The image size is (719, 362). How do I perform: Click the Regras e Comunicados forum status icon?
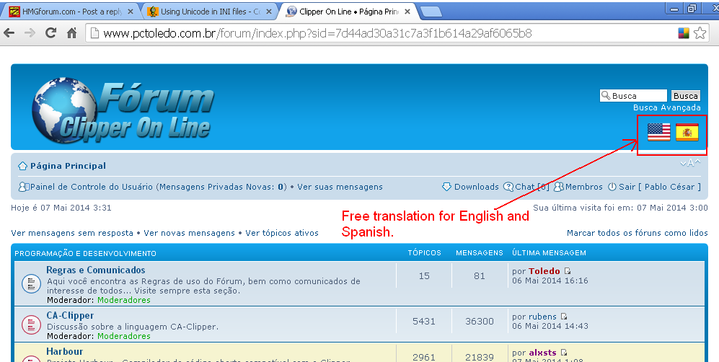click(x=31, y=283)
